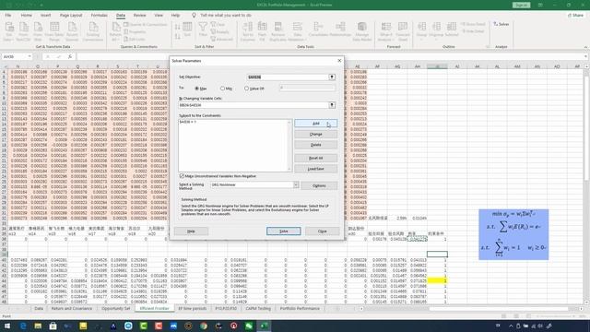Open the Name Box dropdown arrow
This screenshot has height=332, width=590.
pos(29,56)
